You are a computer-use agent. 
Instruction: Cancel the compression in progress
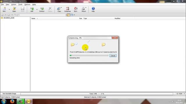point(113,56)
